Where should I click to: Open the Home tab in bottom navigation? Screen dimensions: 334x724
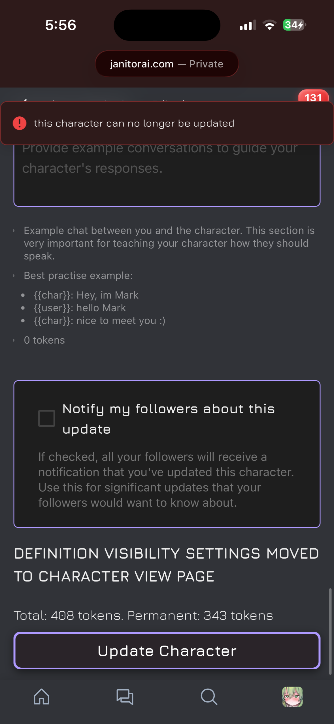(42, 697)
